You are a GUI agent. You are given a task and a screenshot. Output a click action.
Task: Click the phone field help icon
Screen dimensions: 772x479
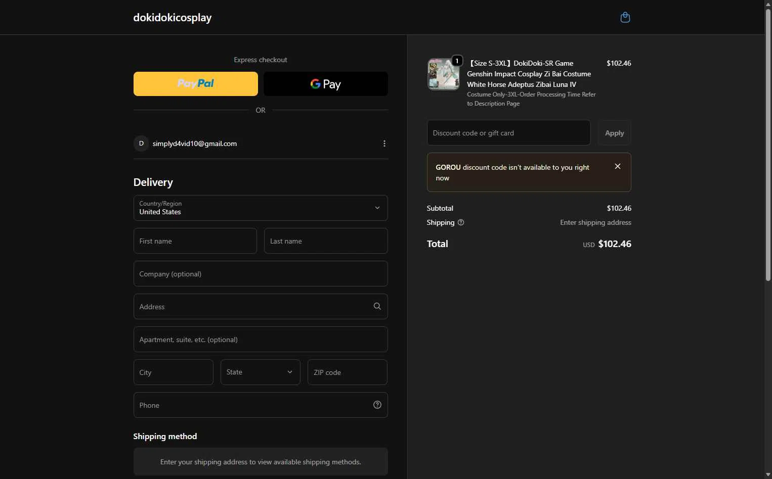377,405
